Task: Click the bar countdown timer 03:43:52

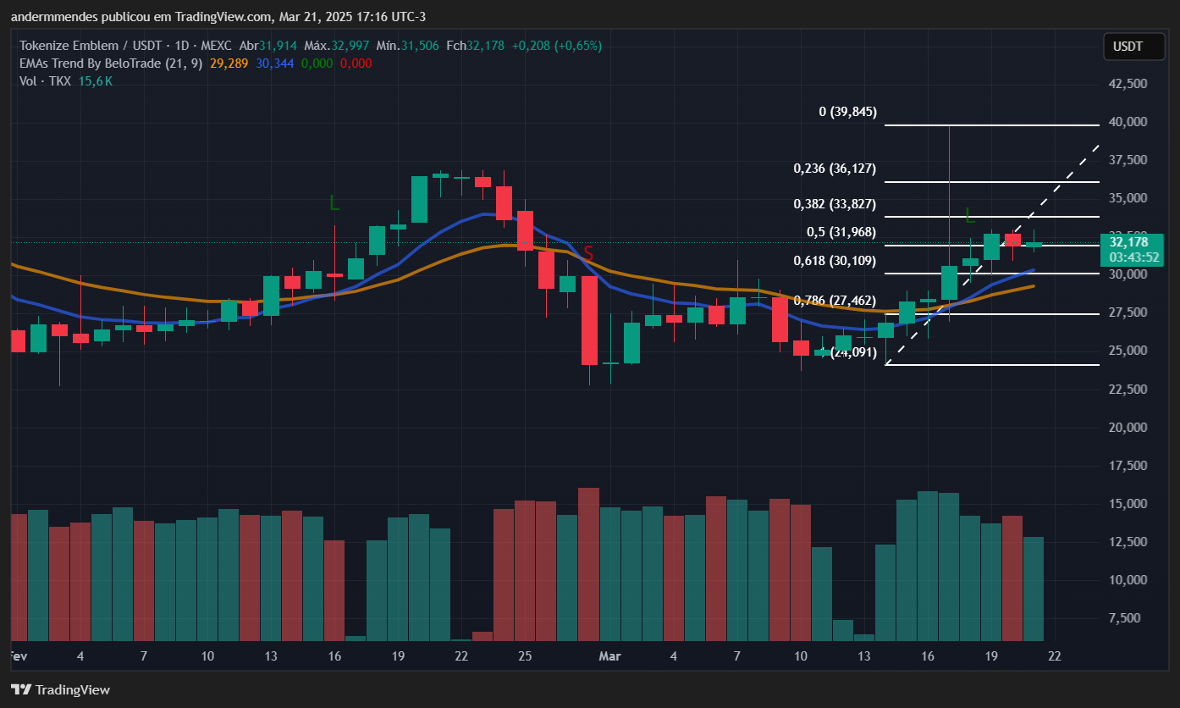Action: (1133, 257)
